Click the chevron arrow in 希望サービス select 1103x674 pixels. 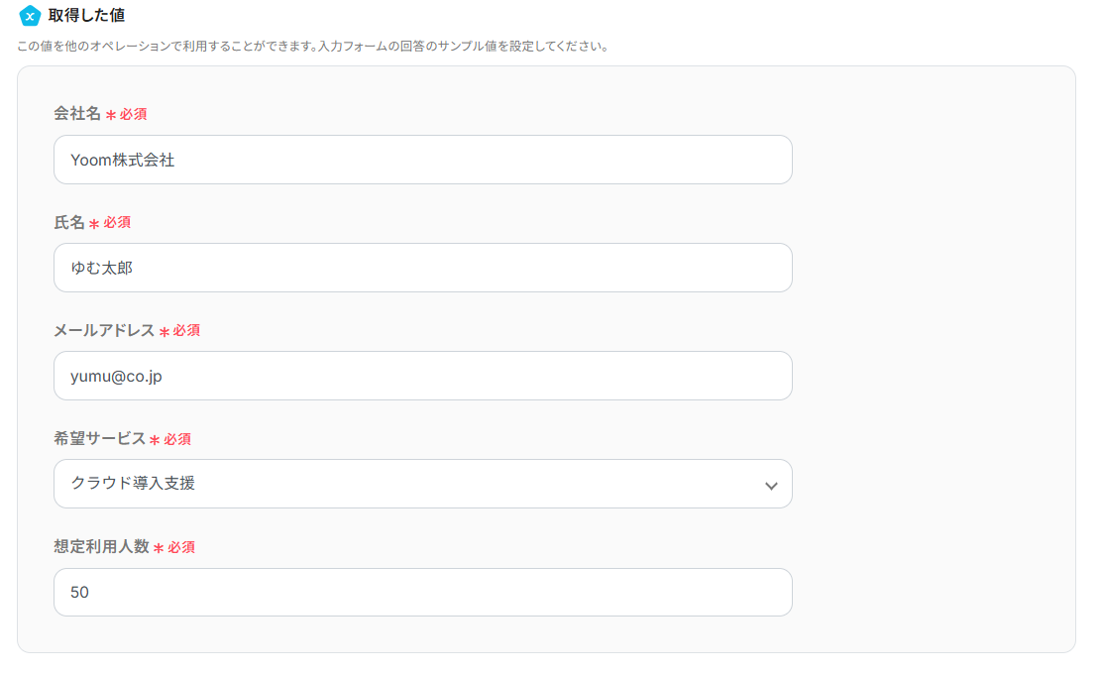[x=771, y=486]
